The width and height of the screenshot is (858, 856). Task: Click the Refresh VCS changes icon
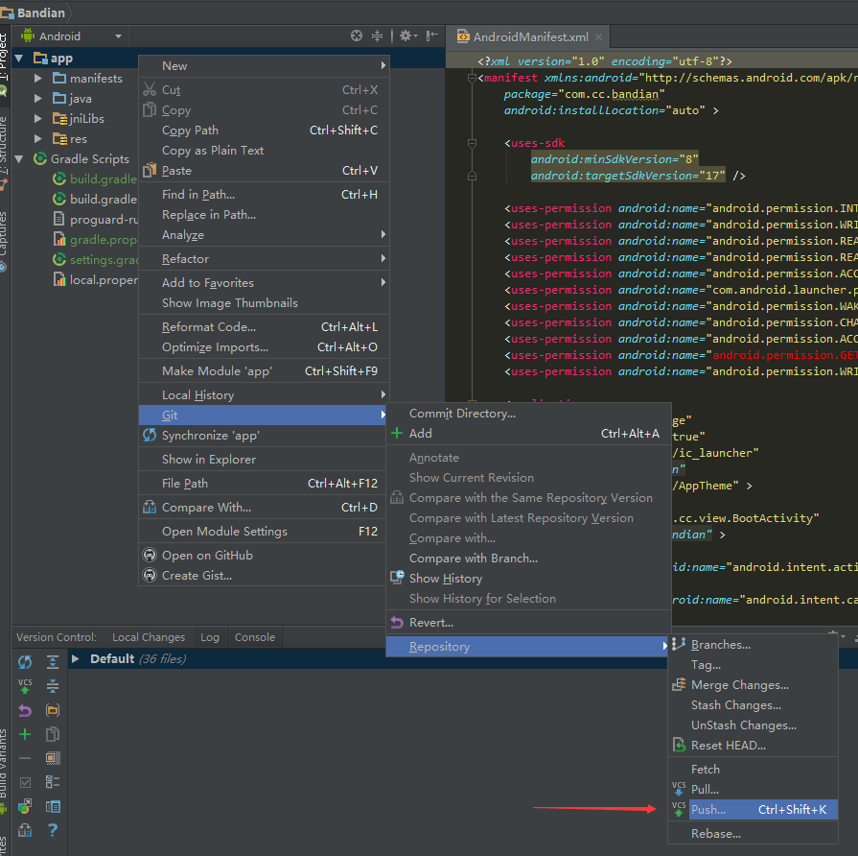pos(25,662)
